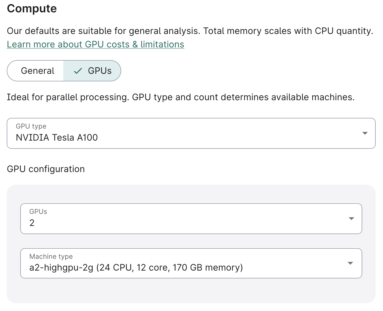Click the GPU type dropdown arrow

pyautogui.click(x=365, y=133)
